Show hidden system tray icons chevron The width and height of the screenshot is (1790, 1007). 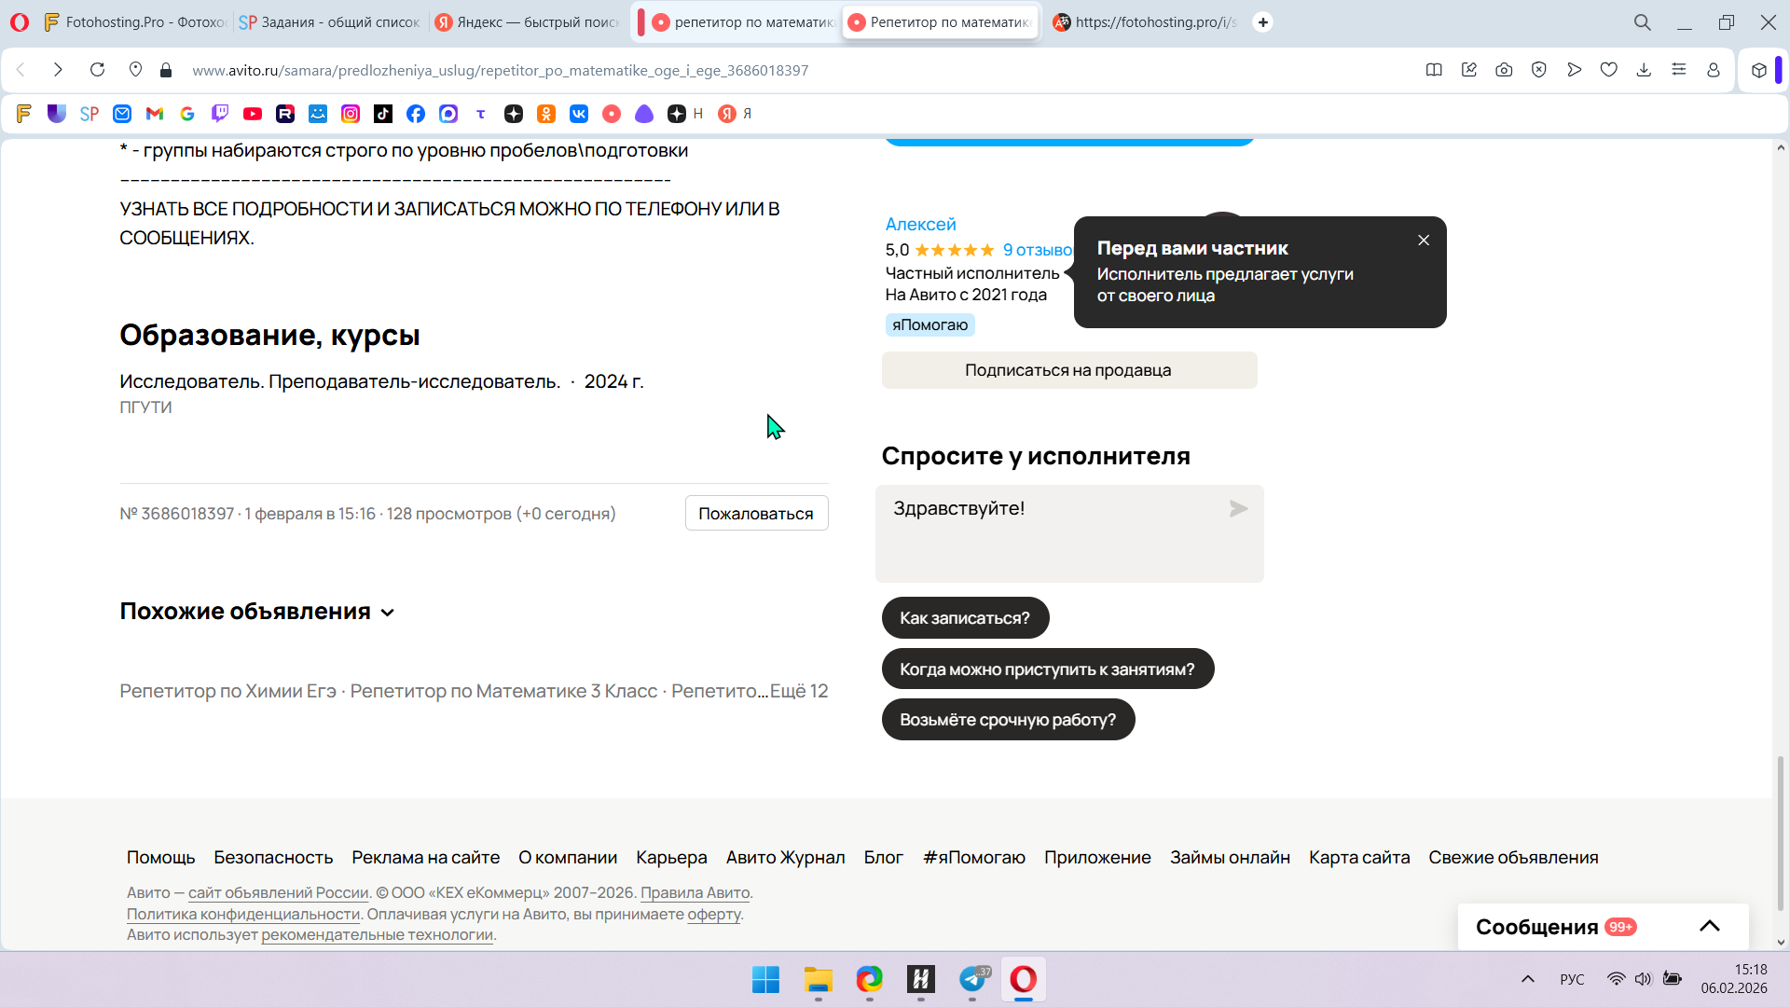pyautogui.click(x=1527, y=979)
